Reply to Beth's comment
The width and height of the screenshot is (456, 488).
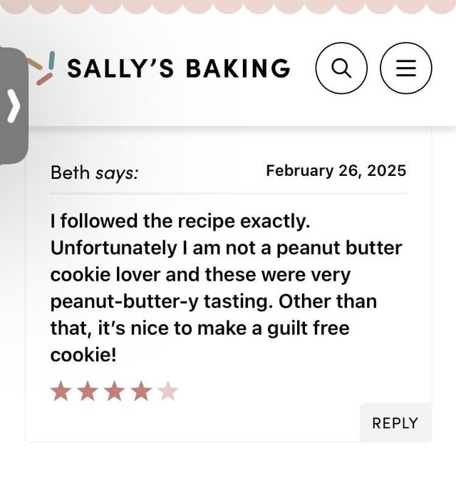click(x=395, y=423)
